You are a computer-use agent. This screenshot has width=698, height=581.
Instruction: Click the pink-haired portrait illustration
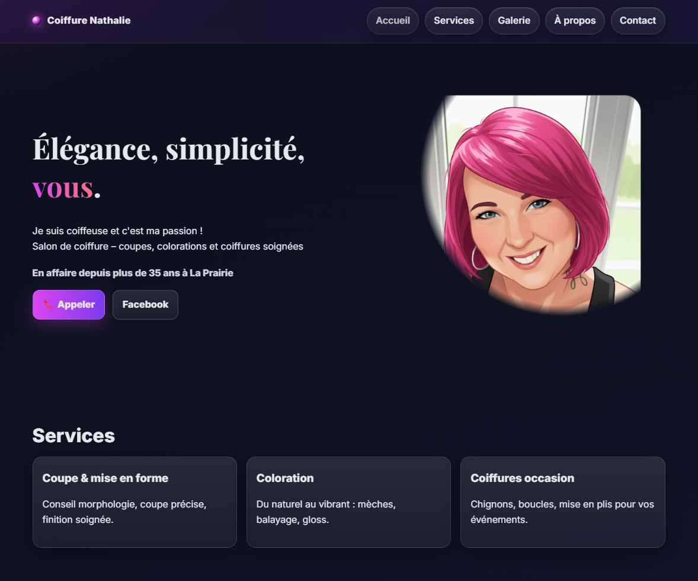coord(531,205)
